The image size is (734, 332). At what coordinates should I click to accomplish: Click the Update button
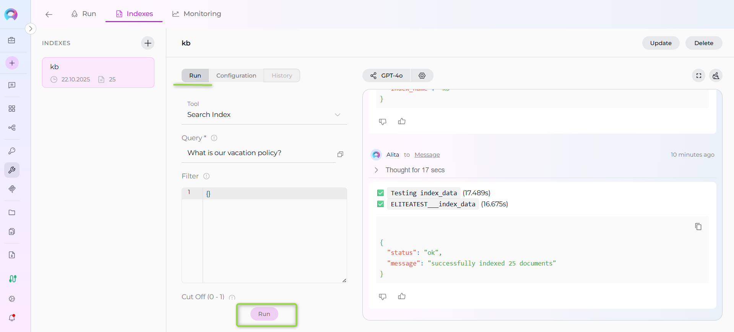pyautogui.click(x=660, y=43)
